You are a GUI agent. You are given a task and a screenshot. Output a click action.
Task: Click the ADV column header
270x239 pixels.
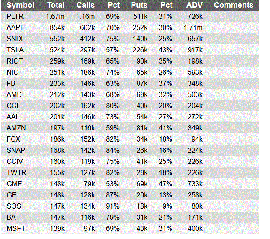195,5
